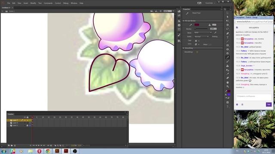Select the Eraser tool
The image size is (275, 154).
[x=227, y=78]
